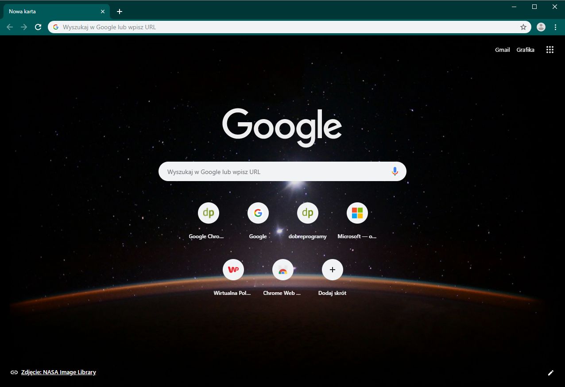The image size is (565, 387).
Task: Click the address bar URL field
Action: click(x=290, y=27)
